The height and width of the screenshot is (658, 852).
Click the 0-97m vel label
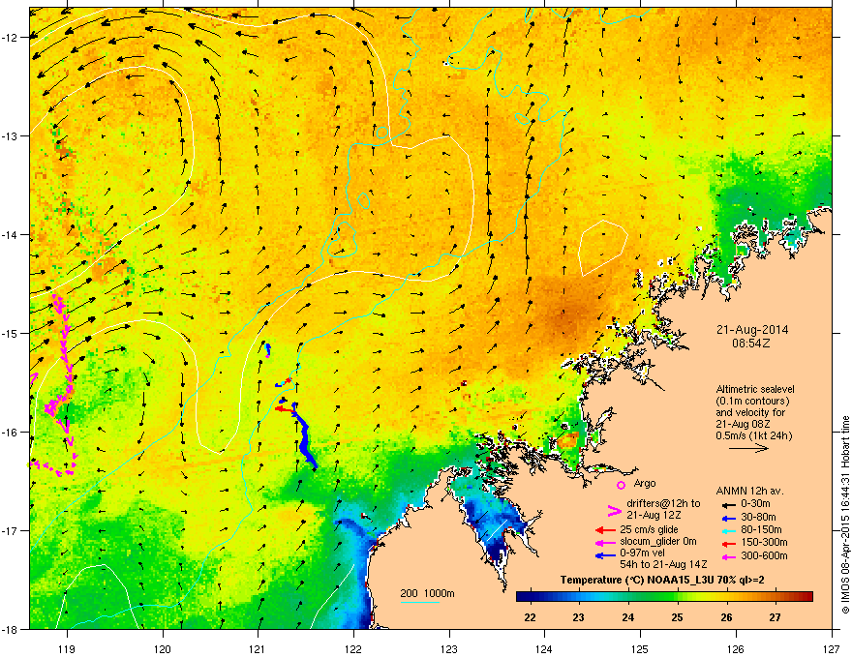click(x=643, y=553)
